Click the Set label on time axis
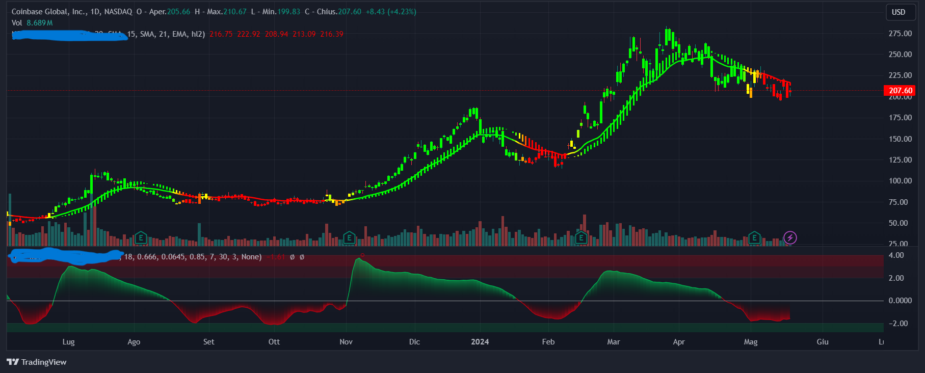925x373 pixels. [209, 342]
